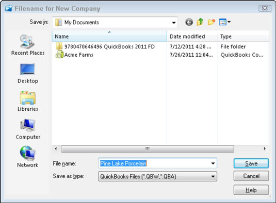Click the Save button
This screenshot has width=276, height=203.
(x=251, y=163)
